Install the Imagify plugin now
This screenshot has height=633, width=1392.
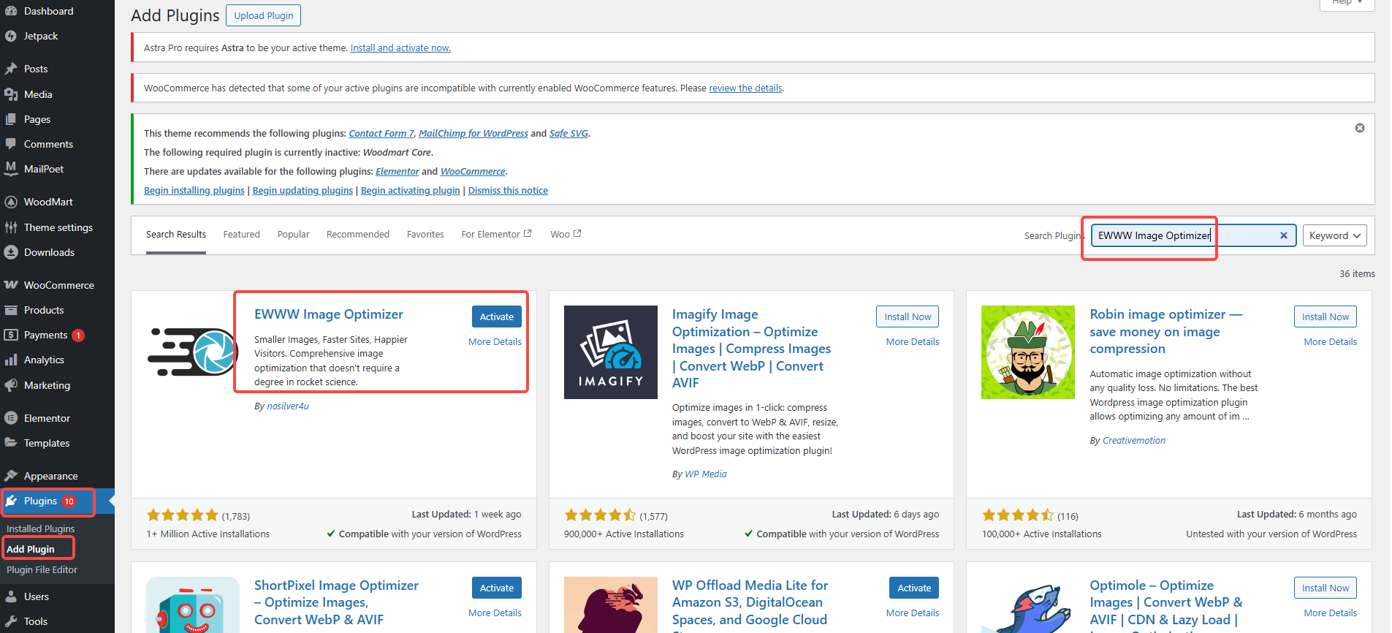(907, 316)
